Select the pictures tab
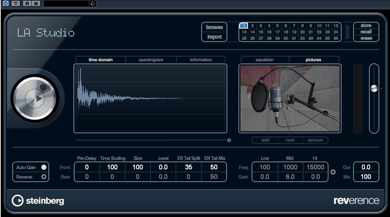The height and width of the screenshot is (217, 390). [x=313, y=60]
